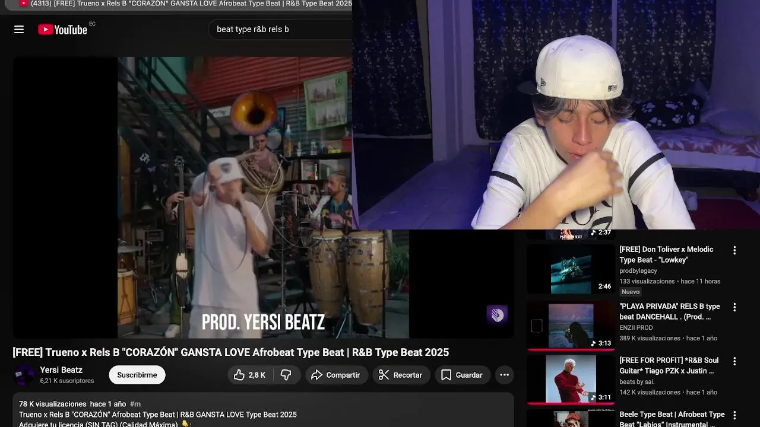Open the ENZII PROD channel name
The width and height of the screenshot is (760, 427).
[x=636, y=327]
